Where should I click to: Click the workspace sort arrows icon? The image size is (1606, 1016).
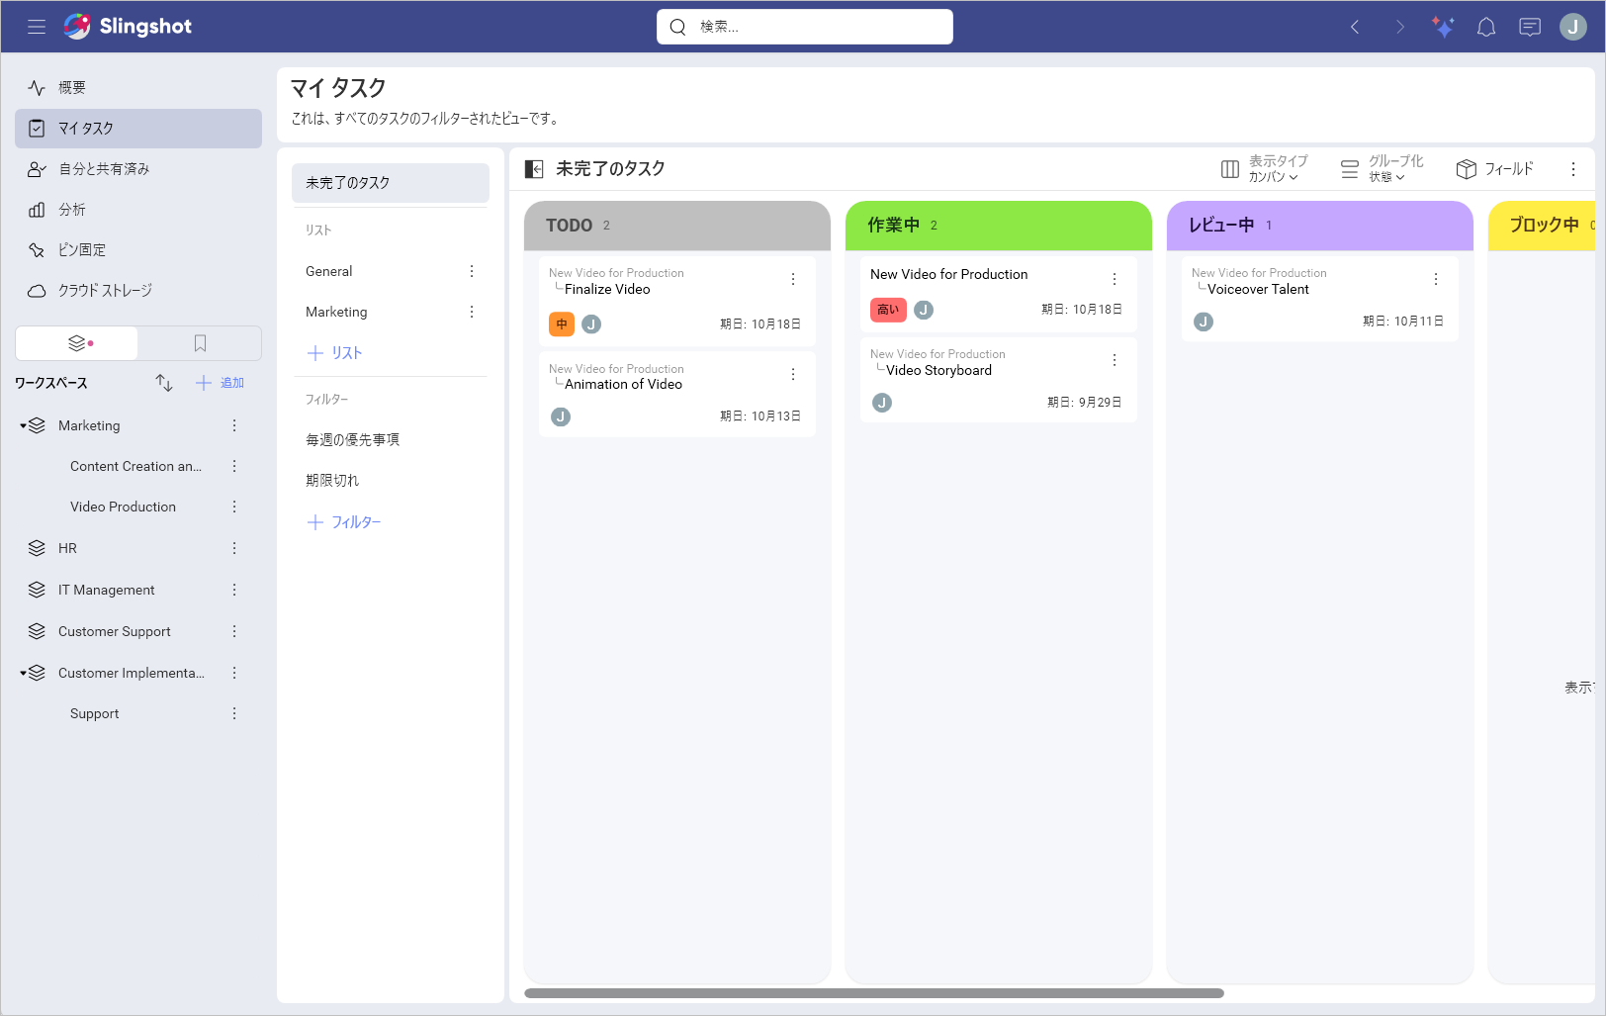[163, 383]
